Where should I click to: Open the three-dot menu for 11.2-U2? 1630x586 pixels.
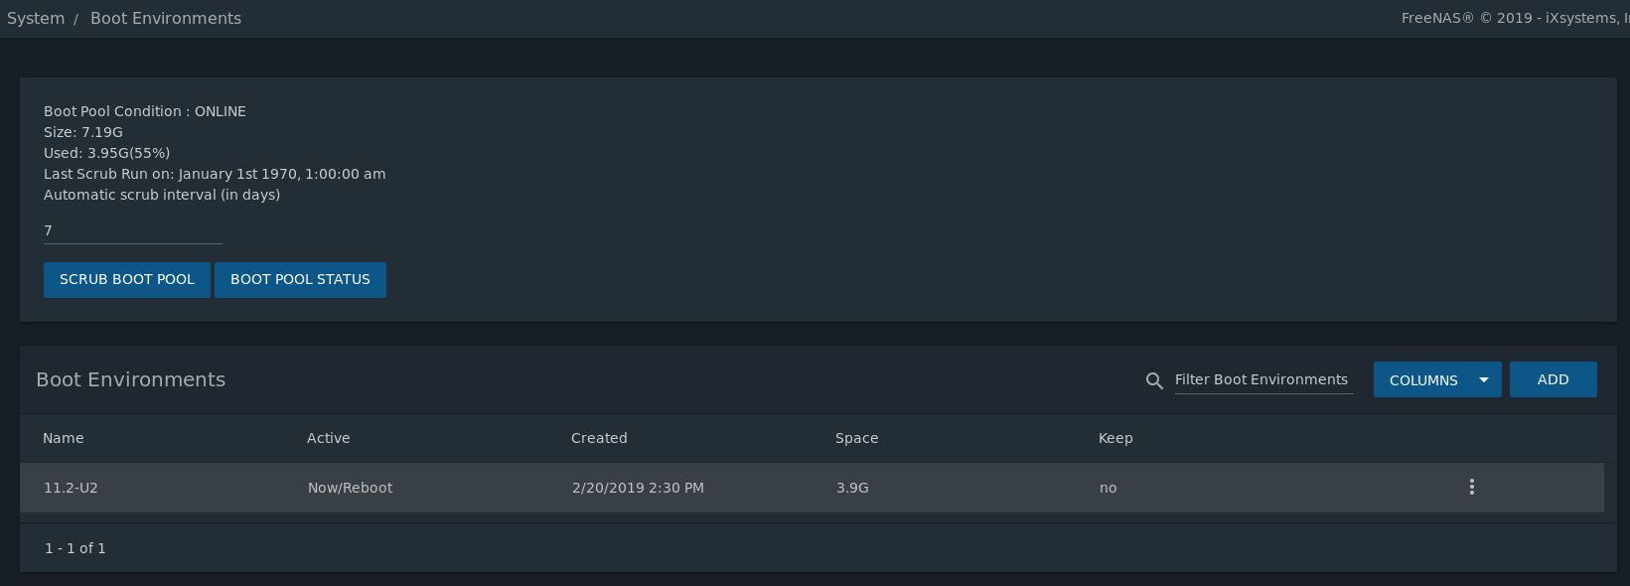[1472, 487]
